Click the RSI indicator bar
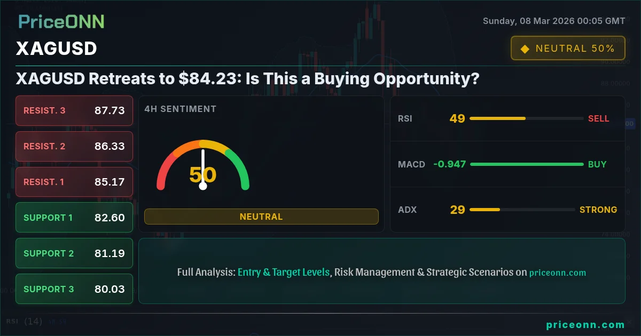Viewport: 641px width, 336px height. click(527, 118)
